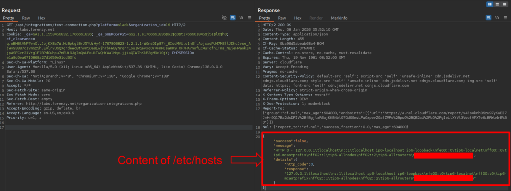Click "http_code":0 in JSON body
Viewport: 511px width, 191px height.
coord(299,164)
